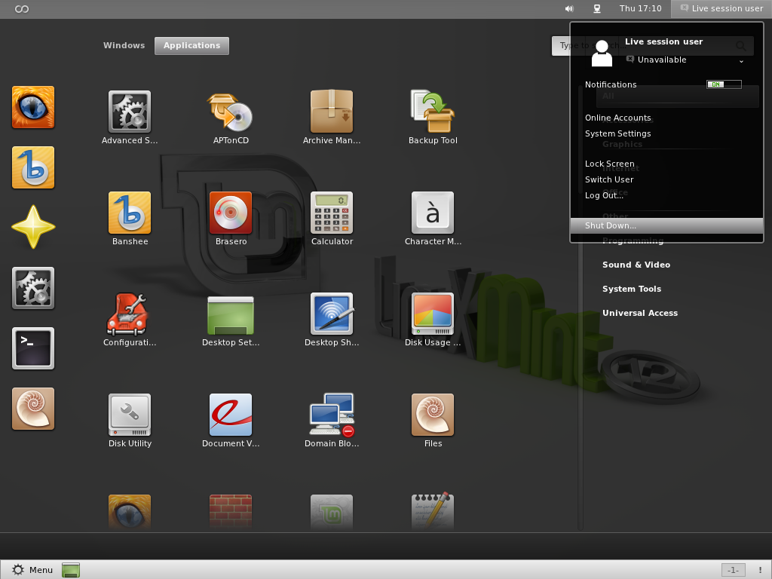Expand the Unavailable status dropdown
Screen dimensions: 772x579
click(x=685, y=60)
